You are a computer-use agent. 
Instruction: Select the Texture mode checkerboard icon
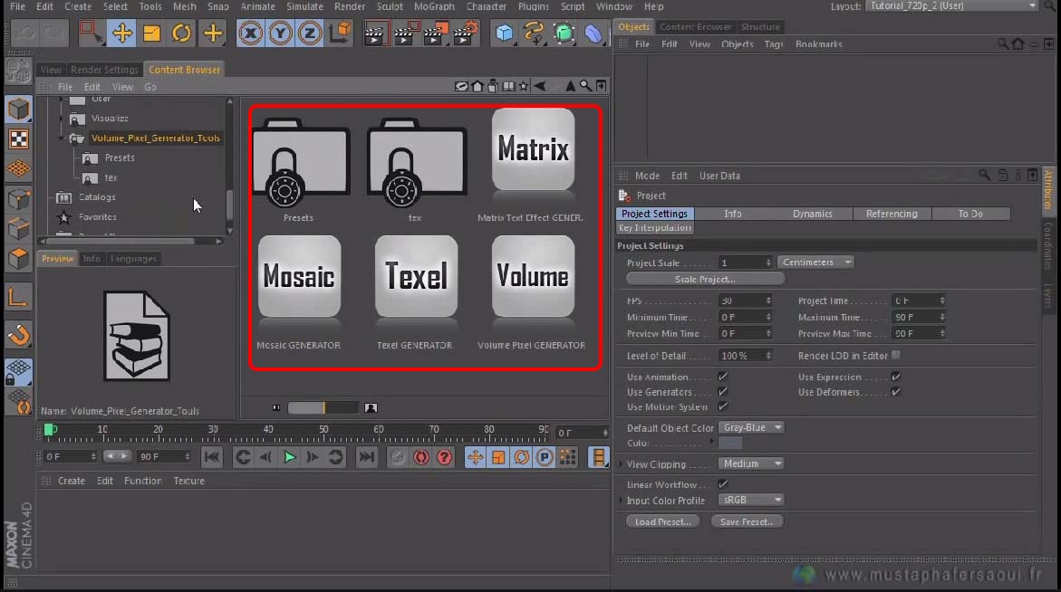pos(18,139)
